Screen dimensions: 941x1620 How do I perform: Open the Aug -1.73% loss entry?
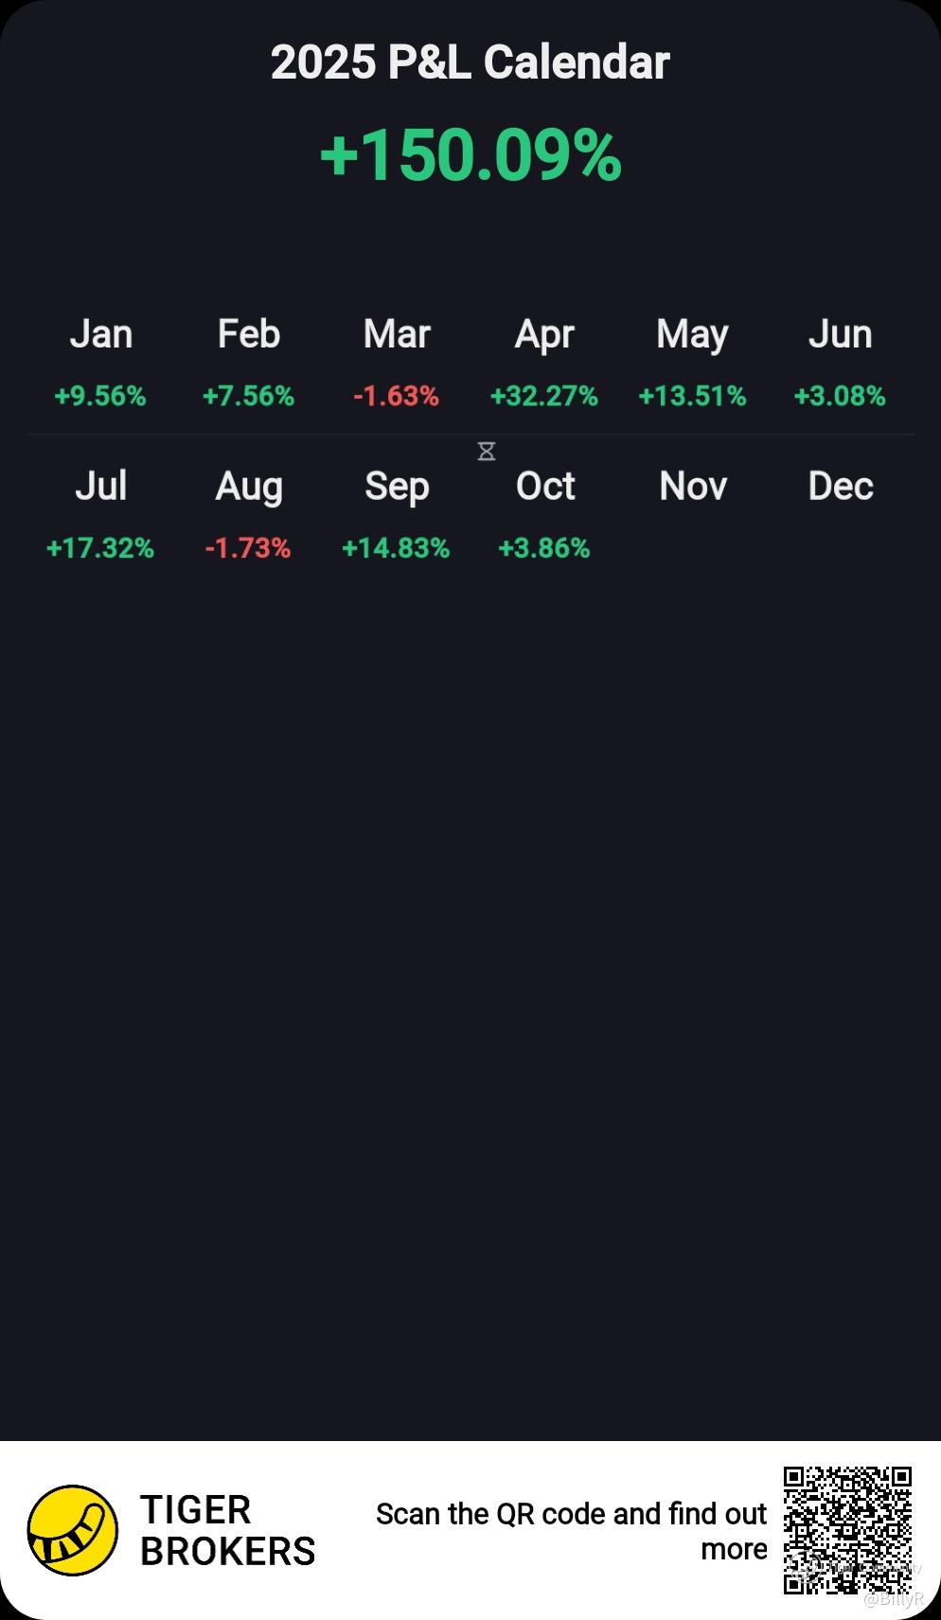[248, 548]
